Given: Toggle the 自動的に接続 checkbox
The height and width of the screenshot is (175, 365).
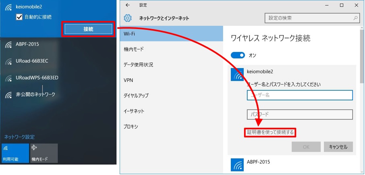Looking at the screenshot, I should pos(19,17).
